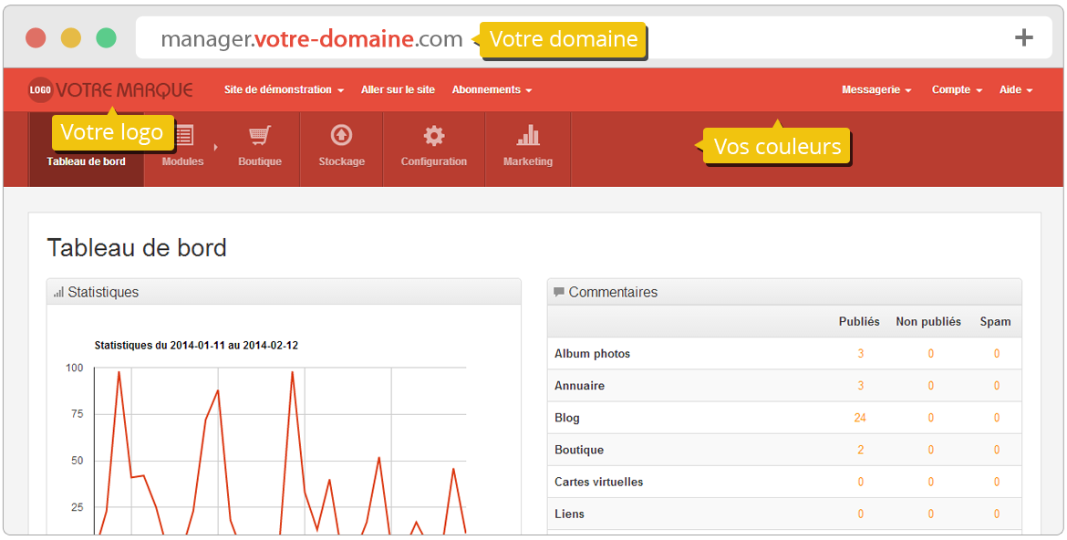The width and height of the screenshot is (1067, 540).
Task: Open the Aide dropdown menu
Action: [1017, 90]
